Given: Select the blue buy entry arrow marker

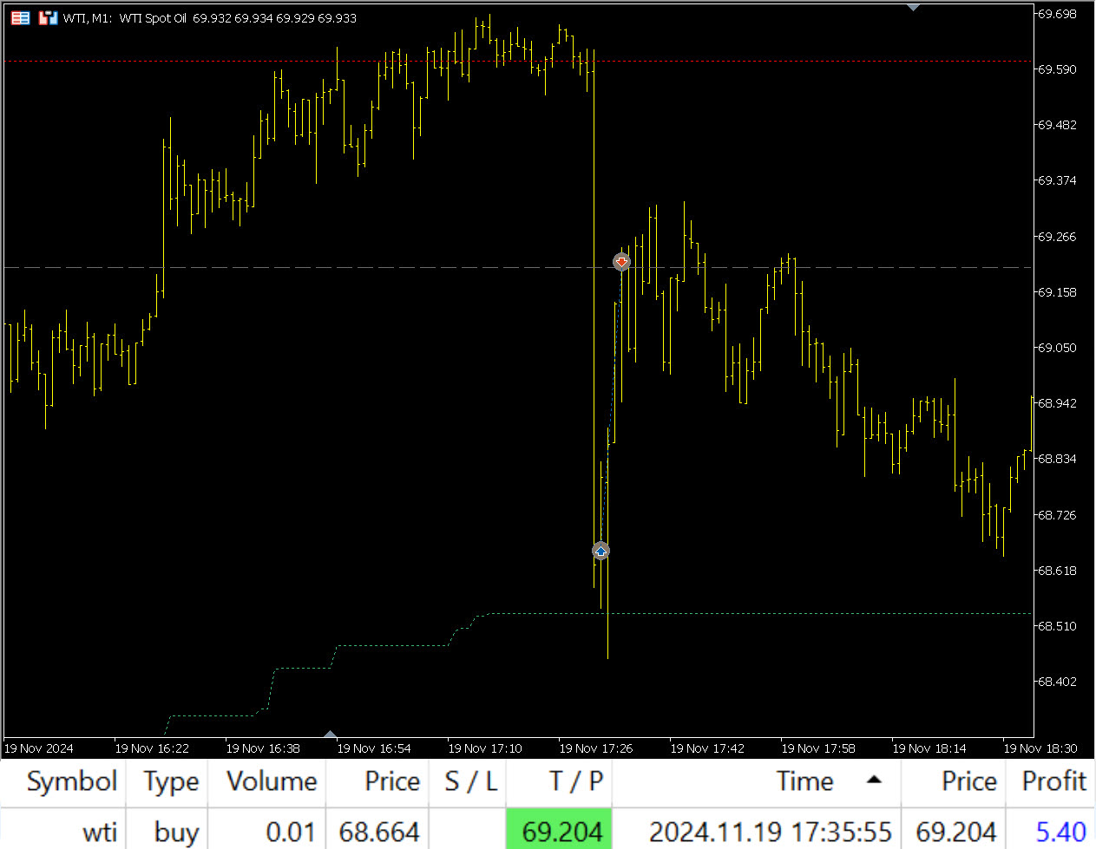Looking at the screenshot, I should point(601,551).
